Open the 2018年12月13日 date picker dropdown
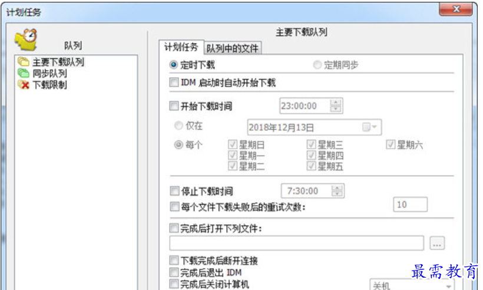The image size is (483, 290). click(x=370, y=127)
